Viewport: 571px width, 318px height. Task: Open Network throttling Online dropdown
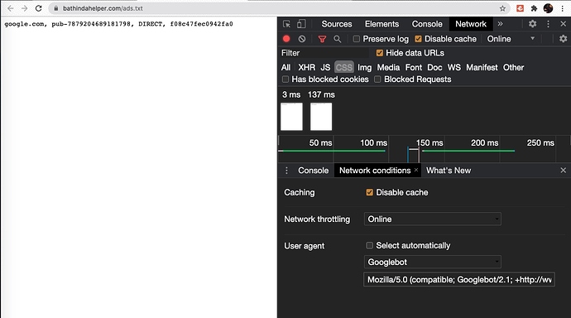pyautogui.click(x=432, y=219)
